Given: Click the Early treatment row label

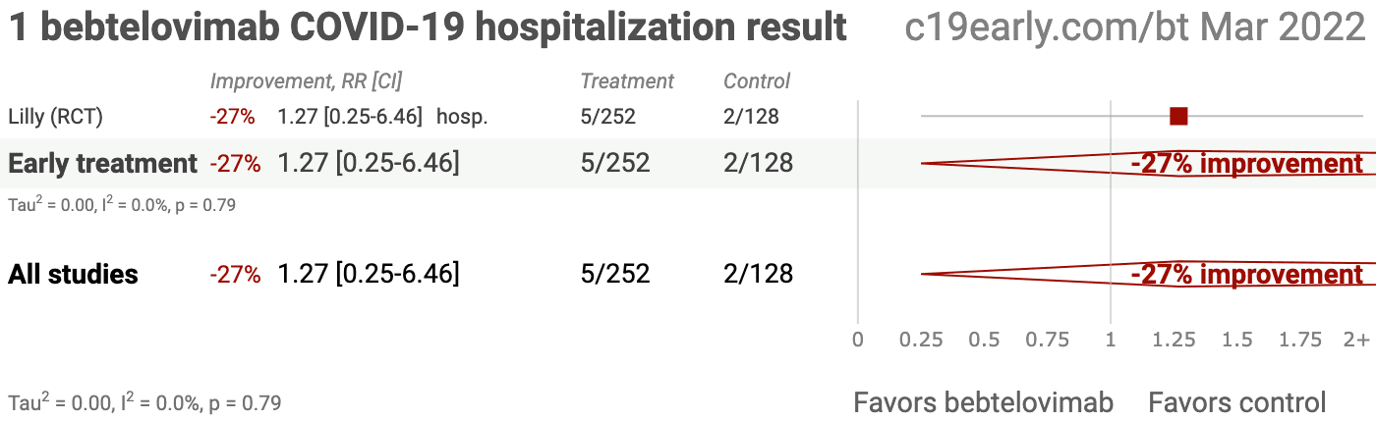Looking at the screenshot, I should pos(102,164).
